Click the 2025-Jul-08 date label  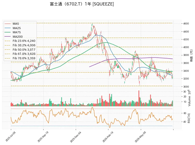click(11, 136)
